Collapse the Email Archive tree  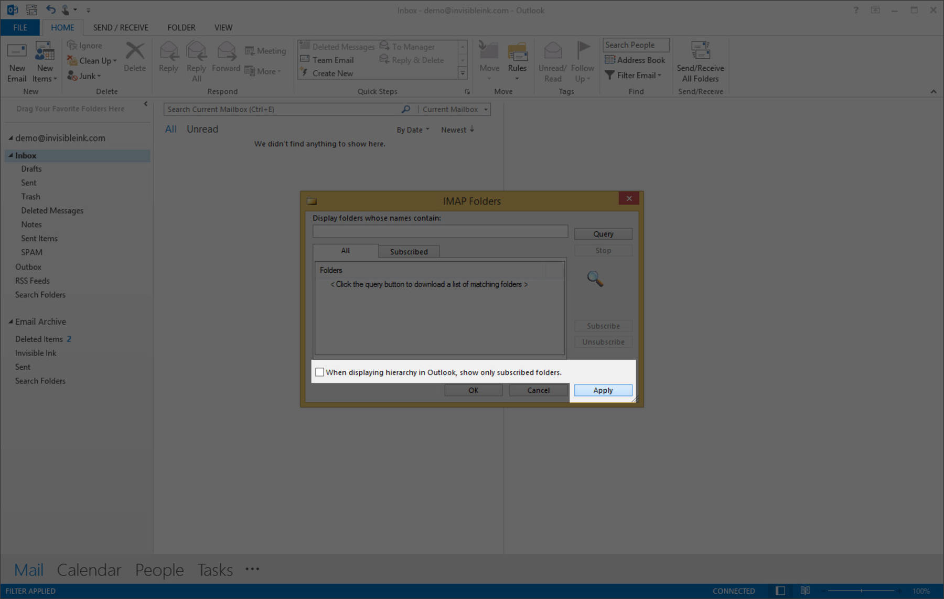(10, 322)
